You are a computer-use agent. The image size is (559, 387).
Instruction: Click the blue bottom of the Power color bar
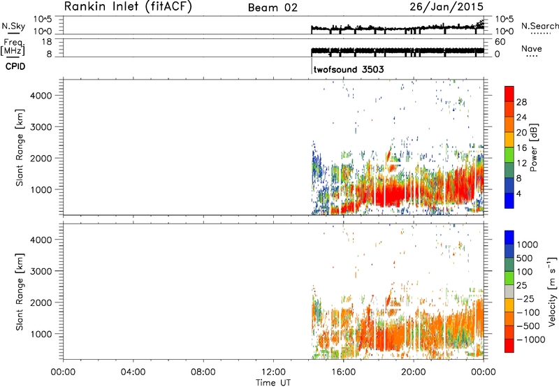[x=509, y=200]
